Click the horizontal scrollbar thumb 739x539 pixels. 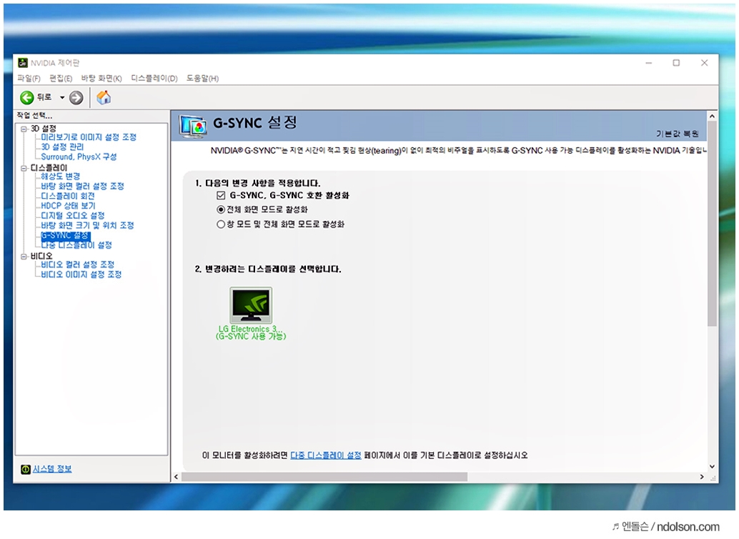tap(324, 478)
